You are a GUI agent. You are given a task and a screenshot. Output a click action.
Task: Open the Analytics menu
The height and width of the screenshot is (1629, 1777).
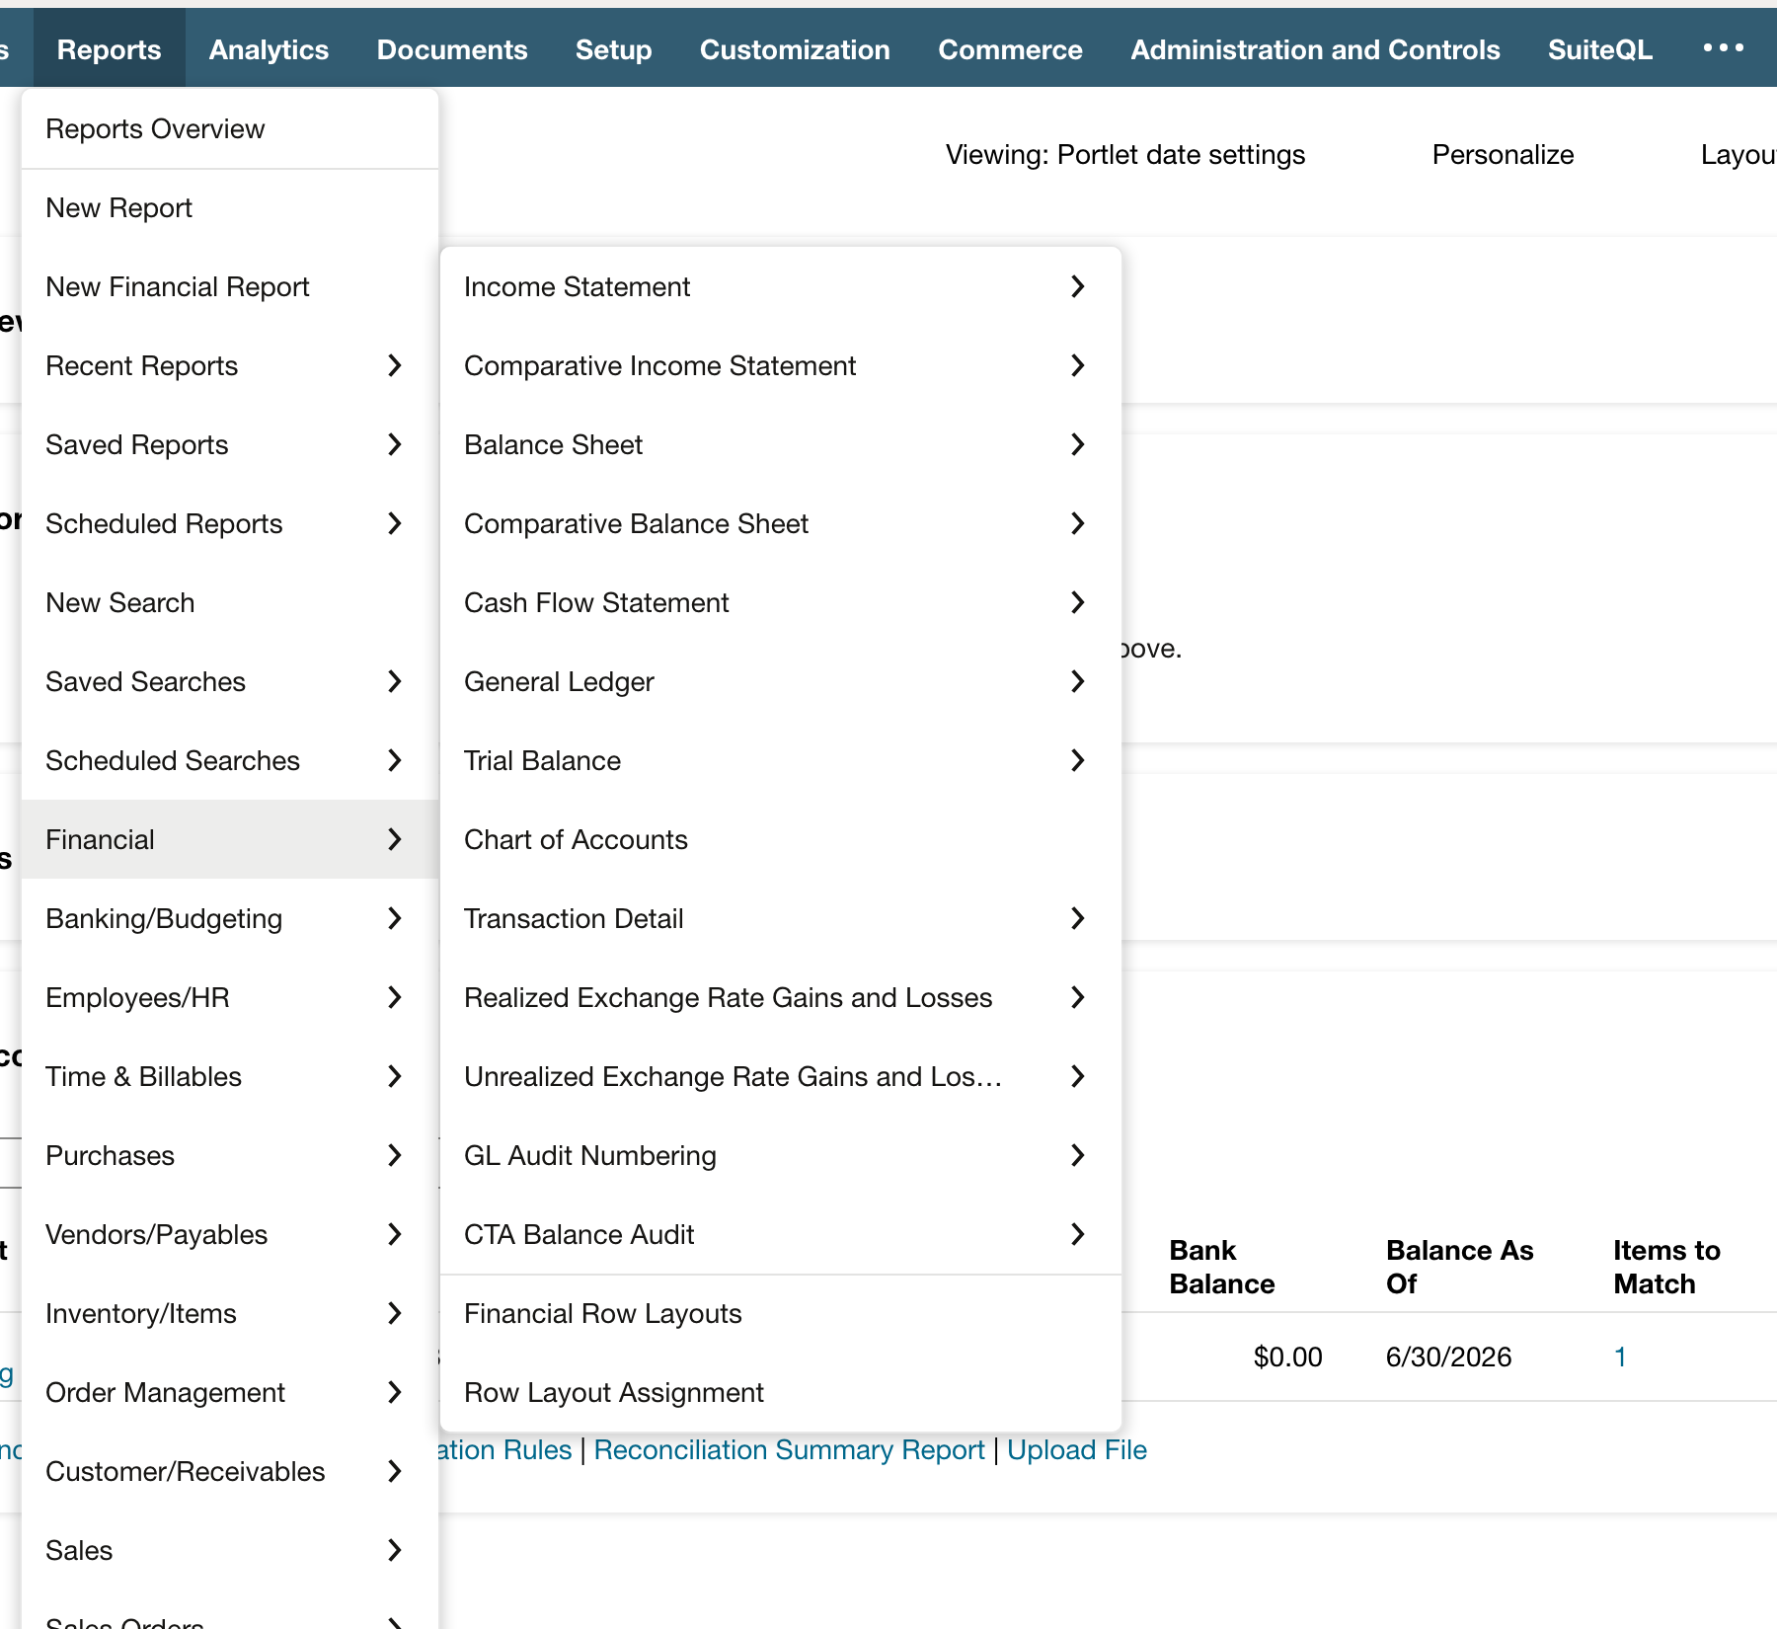[x=269, y=49]
